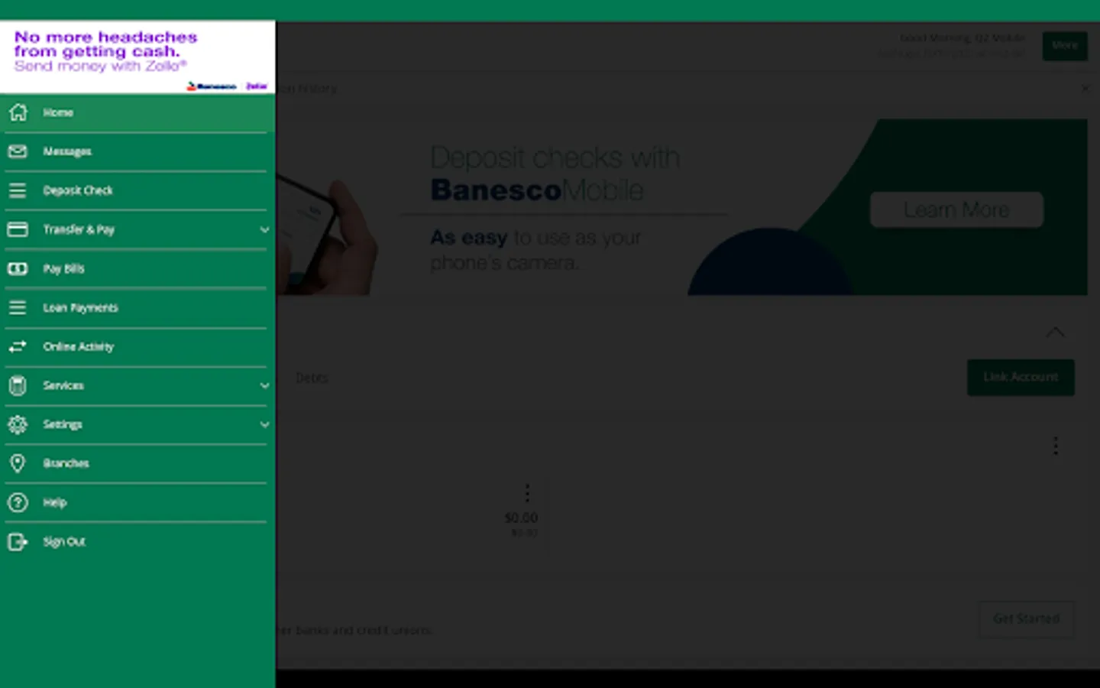
Task: Click the Online Activity arrows icon
Action: click(x=18, y=346)
